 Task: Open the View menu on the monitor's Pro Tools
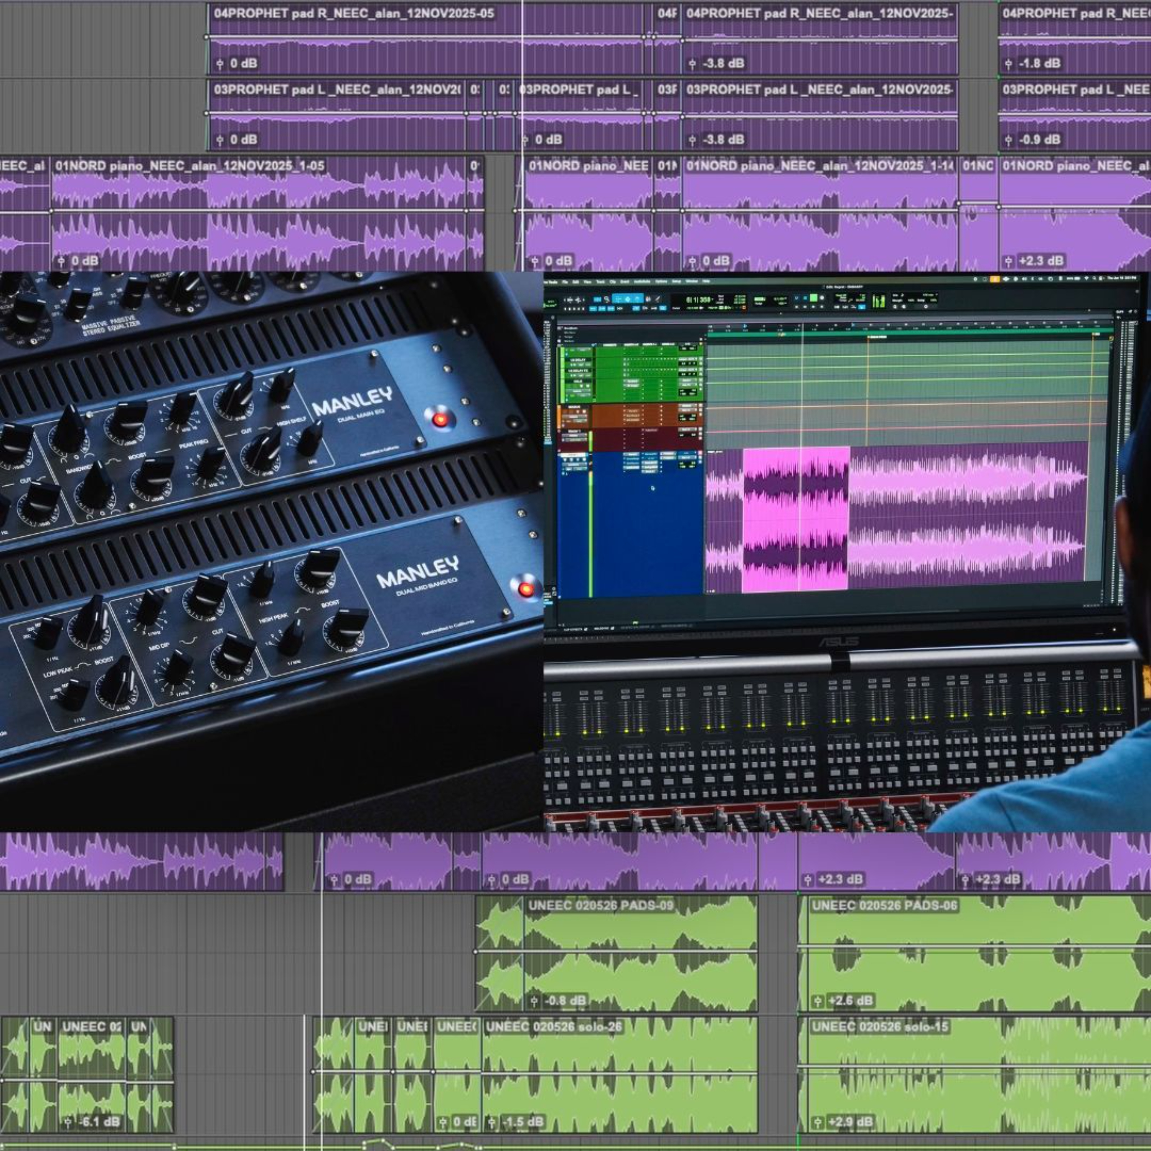[587, 282]
